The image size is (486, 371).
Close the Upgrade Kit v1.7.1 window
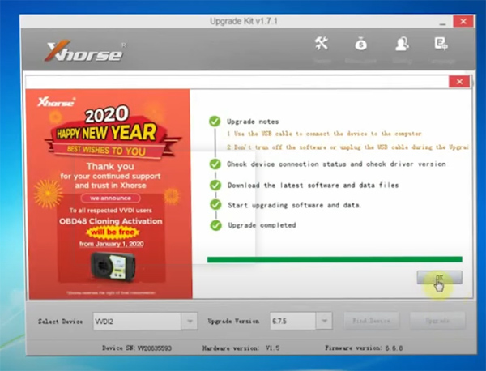point(463,21)
